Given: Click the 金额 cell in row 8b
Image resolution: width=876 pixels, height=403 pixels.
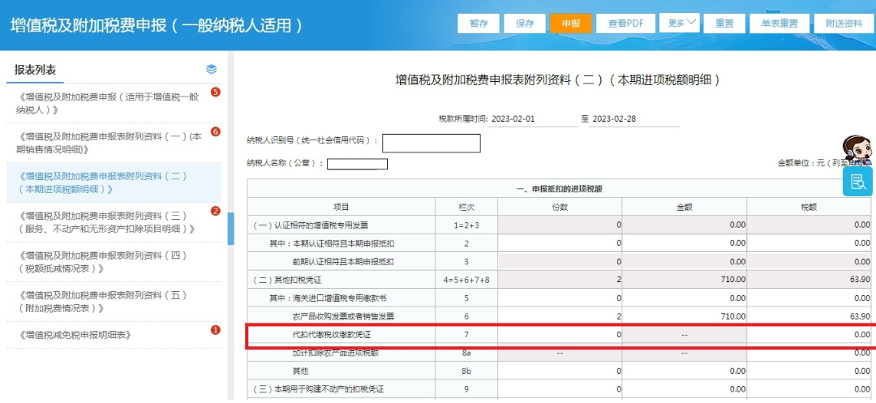Looking at the screenshot, I should [684, 371].
